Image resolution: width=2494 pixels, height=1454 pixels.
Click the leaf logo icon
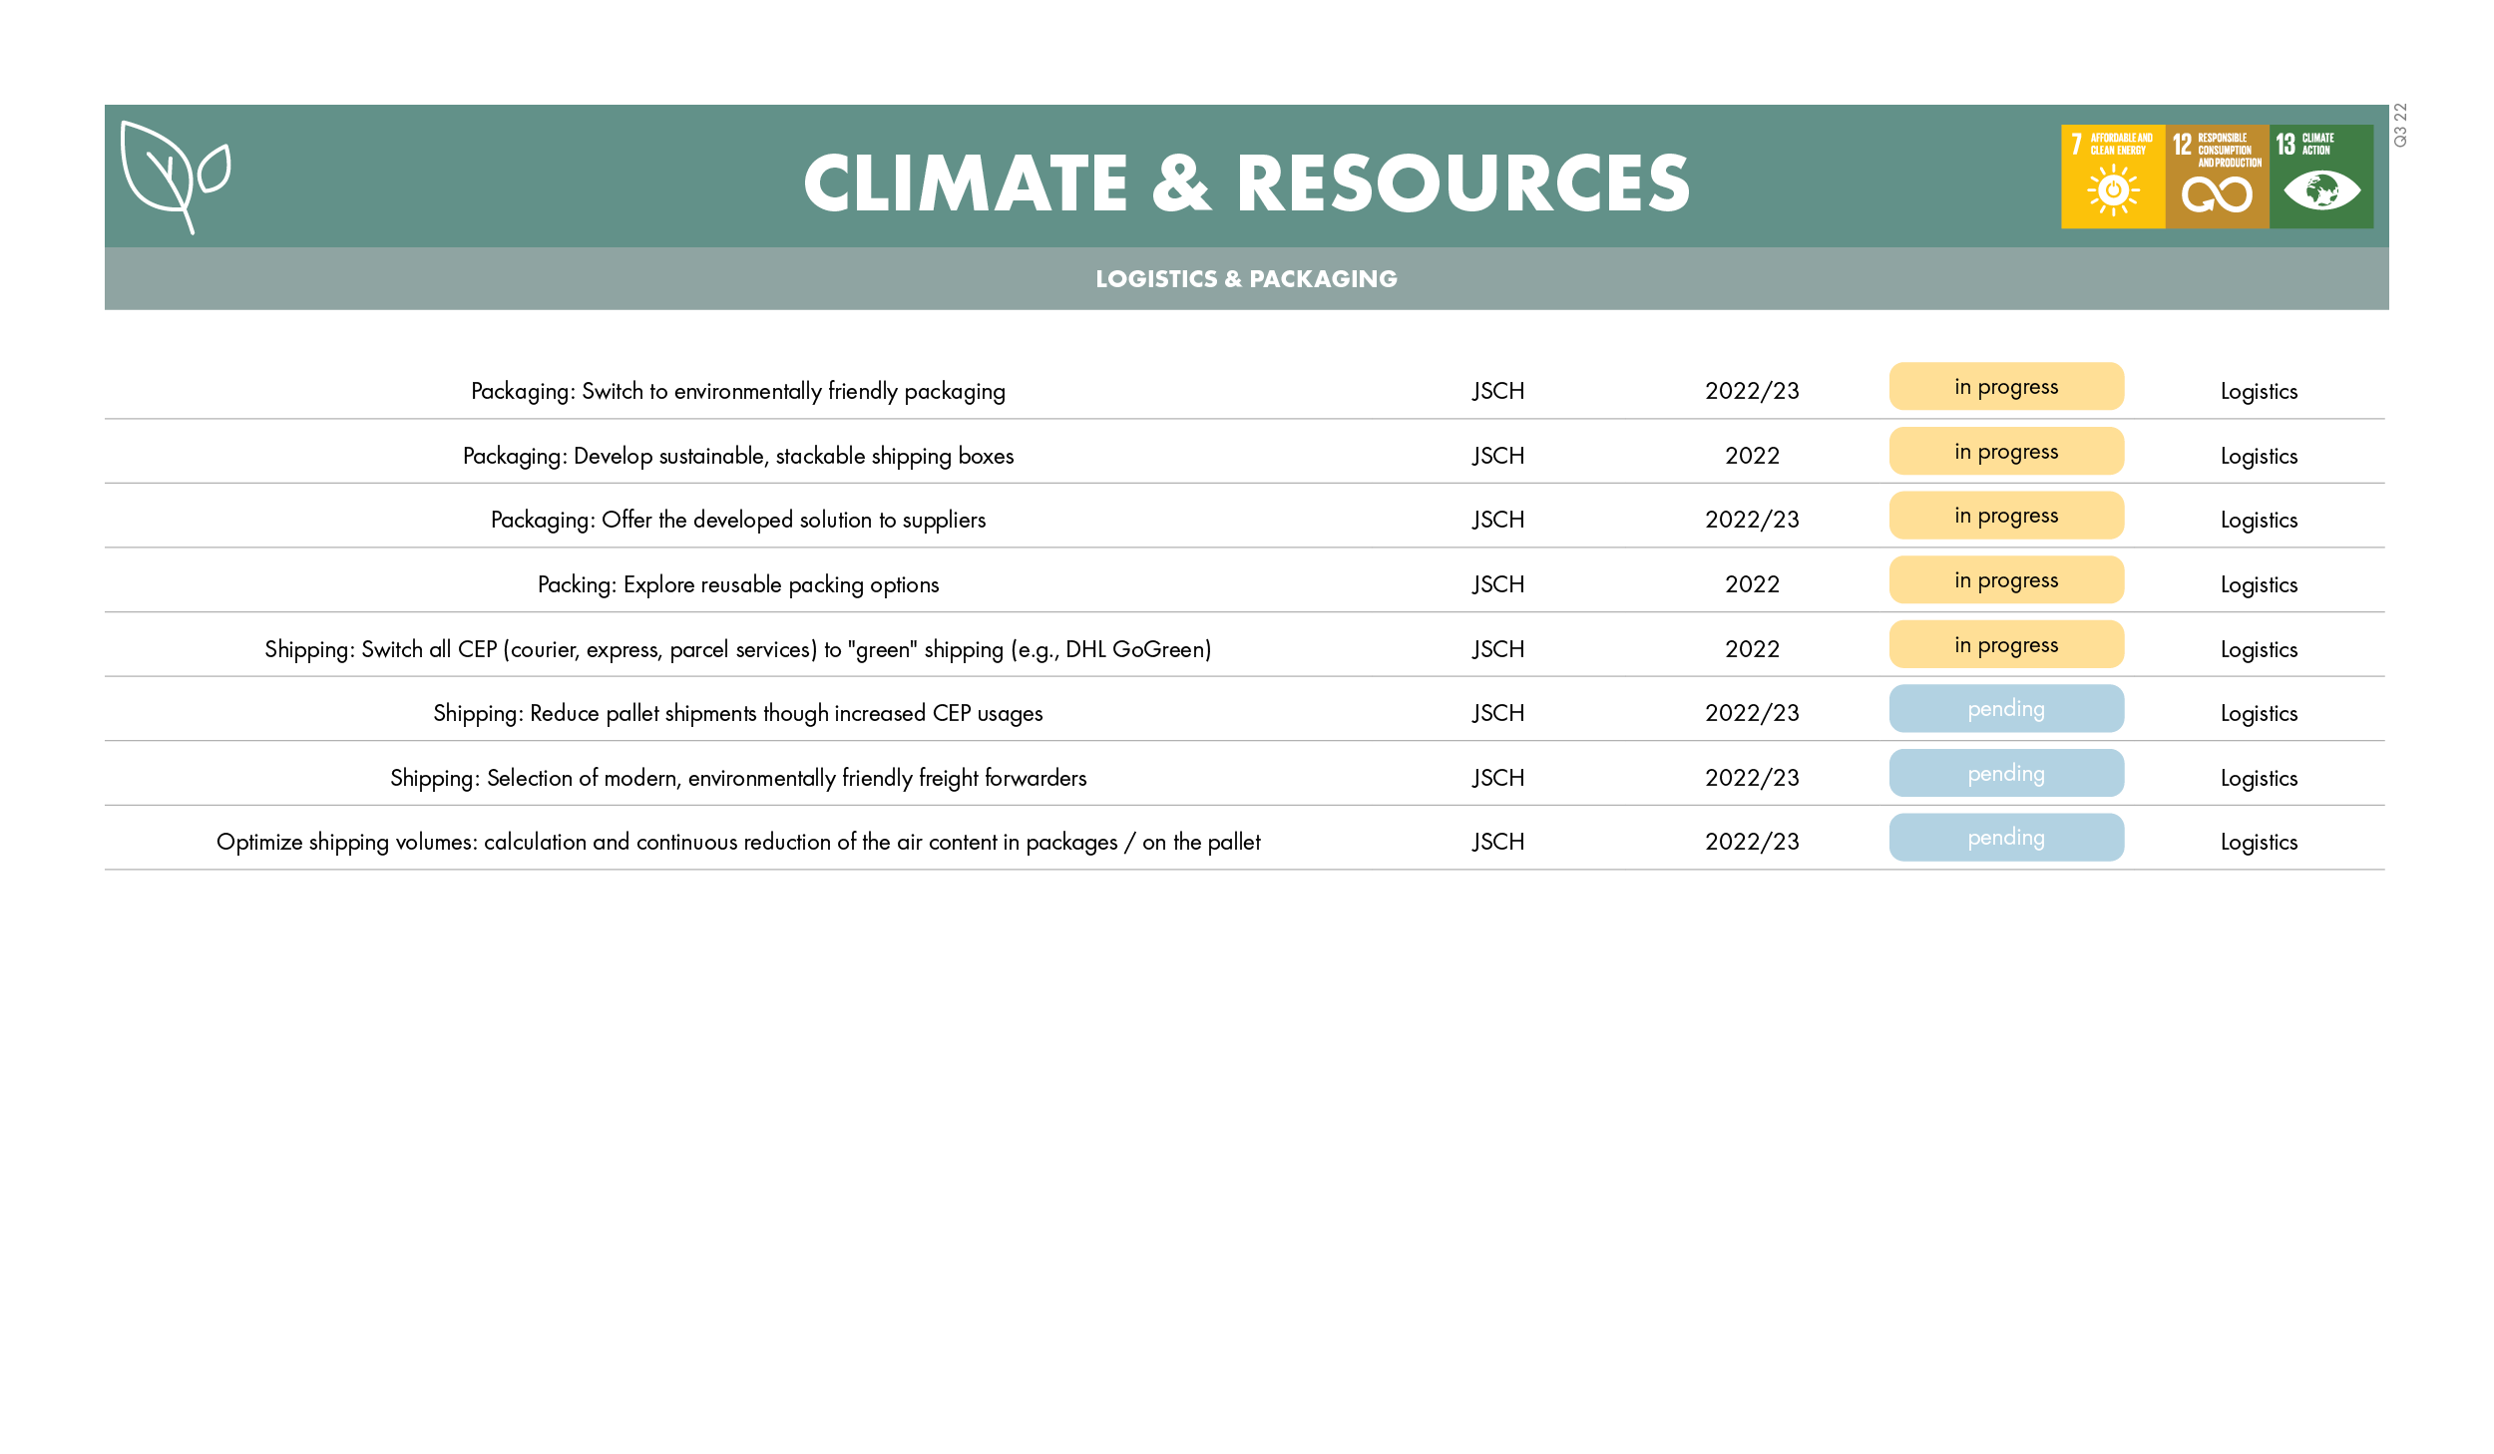pos(175,177)
